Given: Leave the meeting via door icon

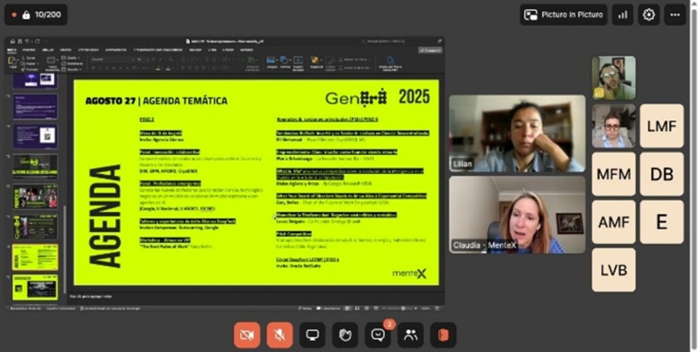Looking at the screenshot, I should coord(443,335).
